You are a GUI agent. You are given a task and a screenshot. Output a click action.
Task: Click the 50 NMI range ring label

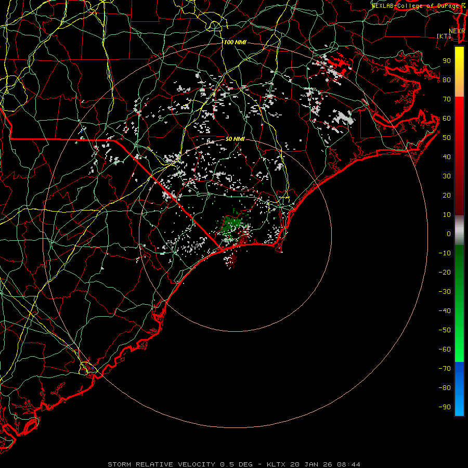point(235,139)
